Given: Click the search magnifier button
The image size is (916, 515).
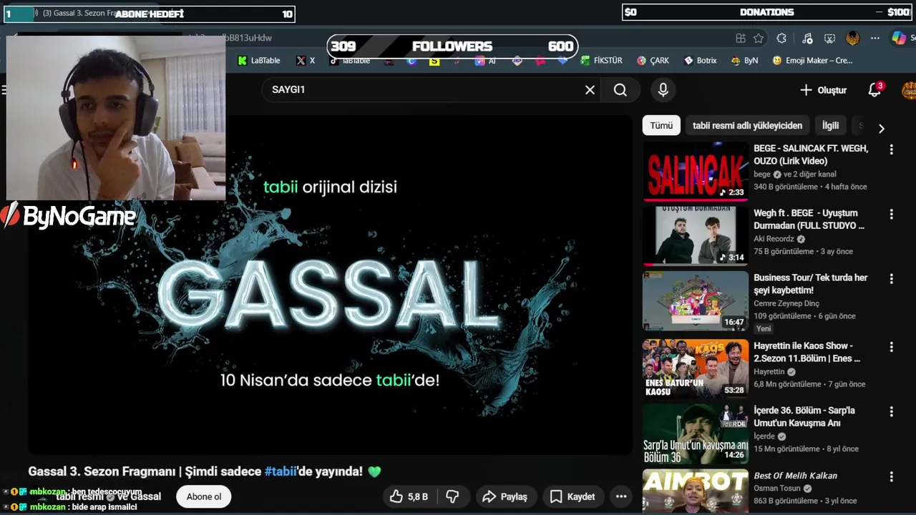Looking at the screenshot, I should point(620,90).
